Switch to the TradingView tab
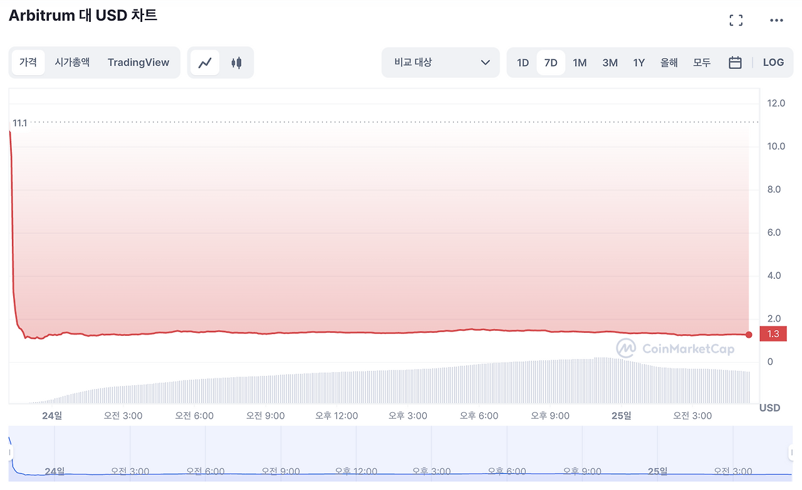The width and height of the screenshot is (802, 490). click(138, 63)
